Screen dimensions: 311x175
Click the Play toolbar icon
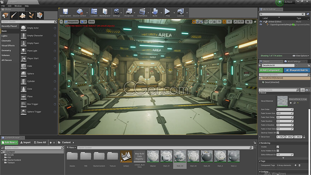point(168,12)
